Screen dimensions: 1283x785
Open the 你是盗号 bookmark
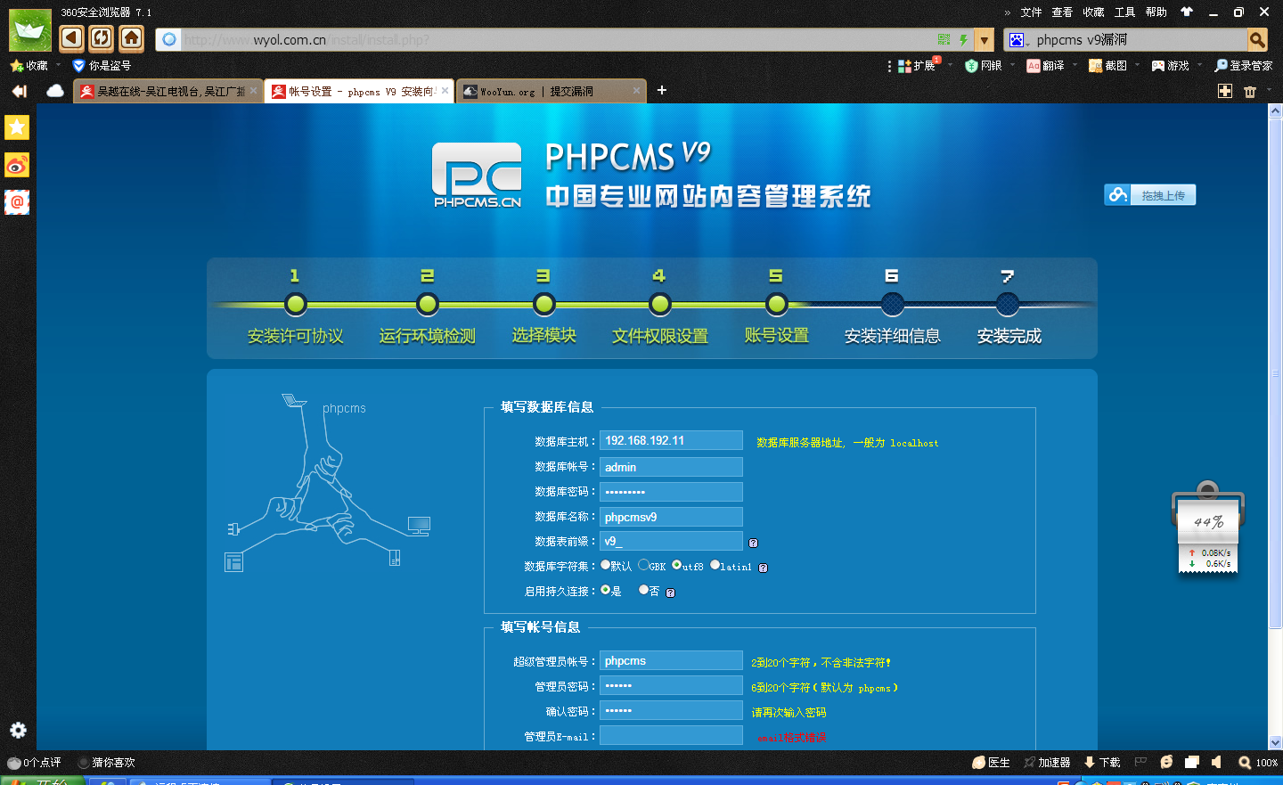[x=102, y=66]
